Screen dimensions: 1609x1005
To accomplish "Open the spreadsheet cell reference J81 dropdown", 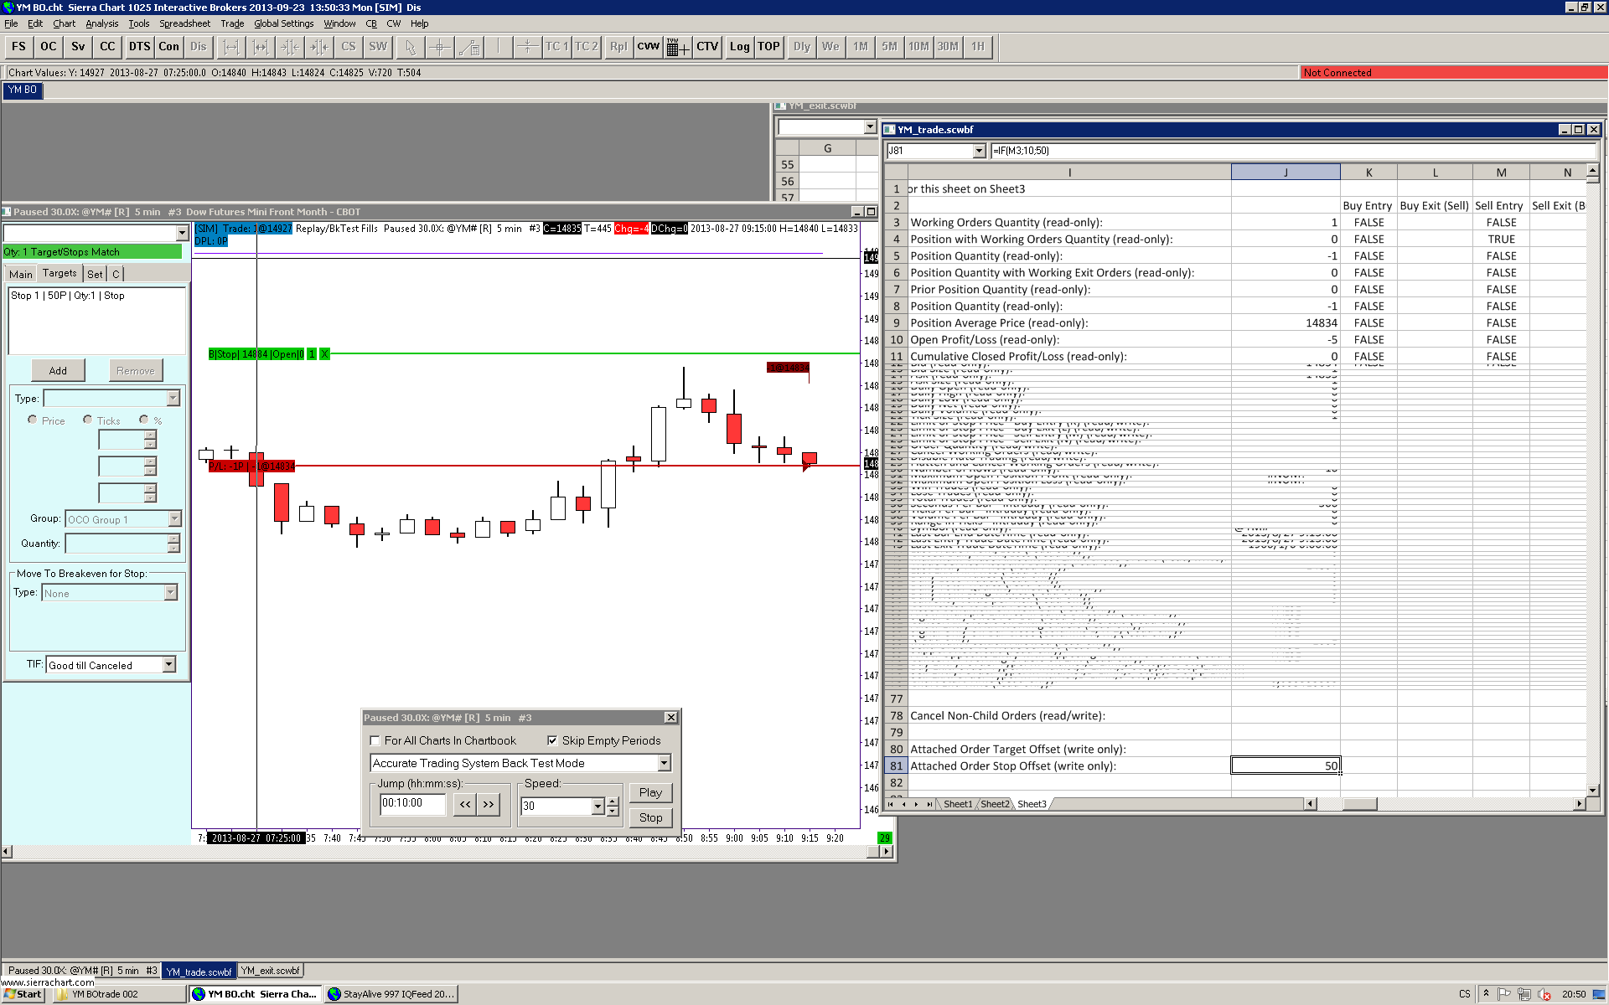I will [x=979, y=151].
